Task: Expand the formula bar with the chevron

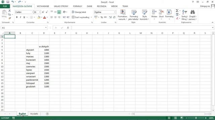Action: pos(213,28)
